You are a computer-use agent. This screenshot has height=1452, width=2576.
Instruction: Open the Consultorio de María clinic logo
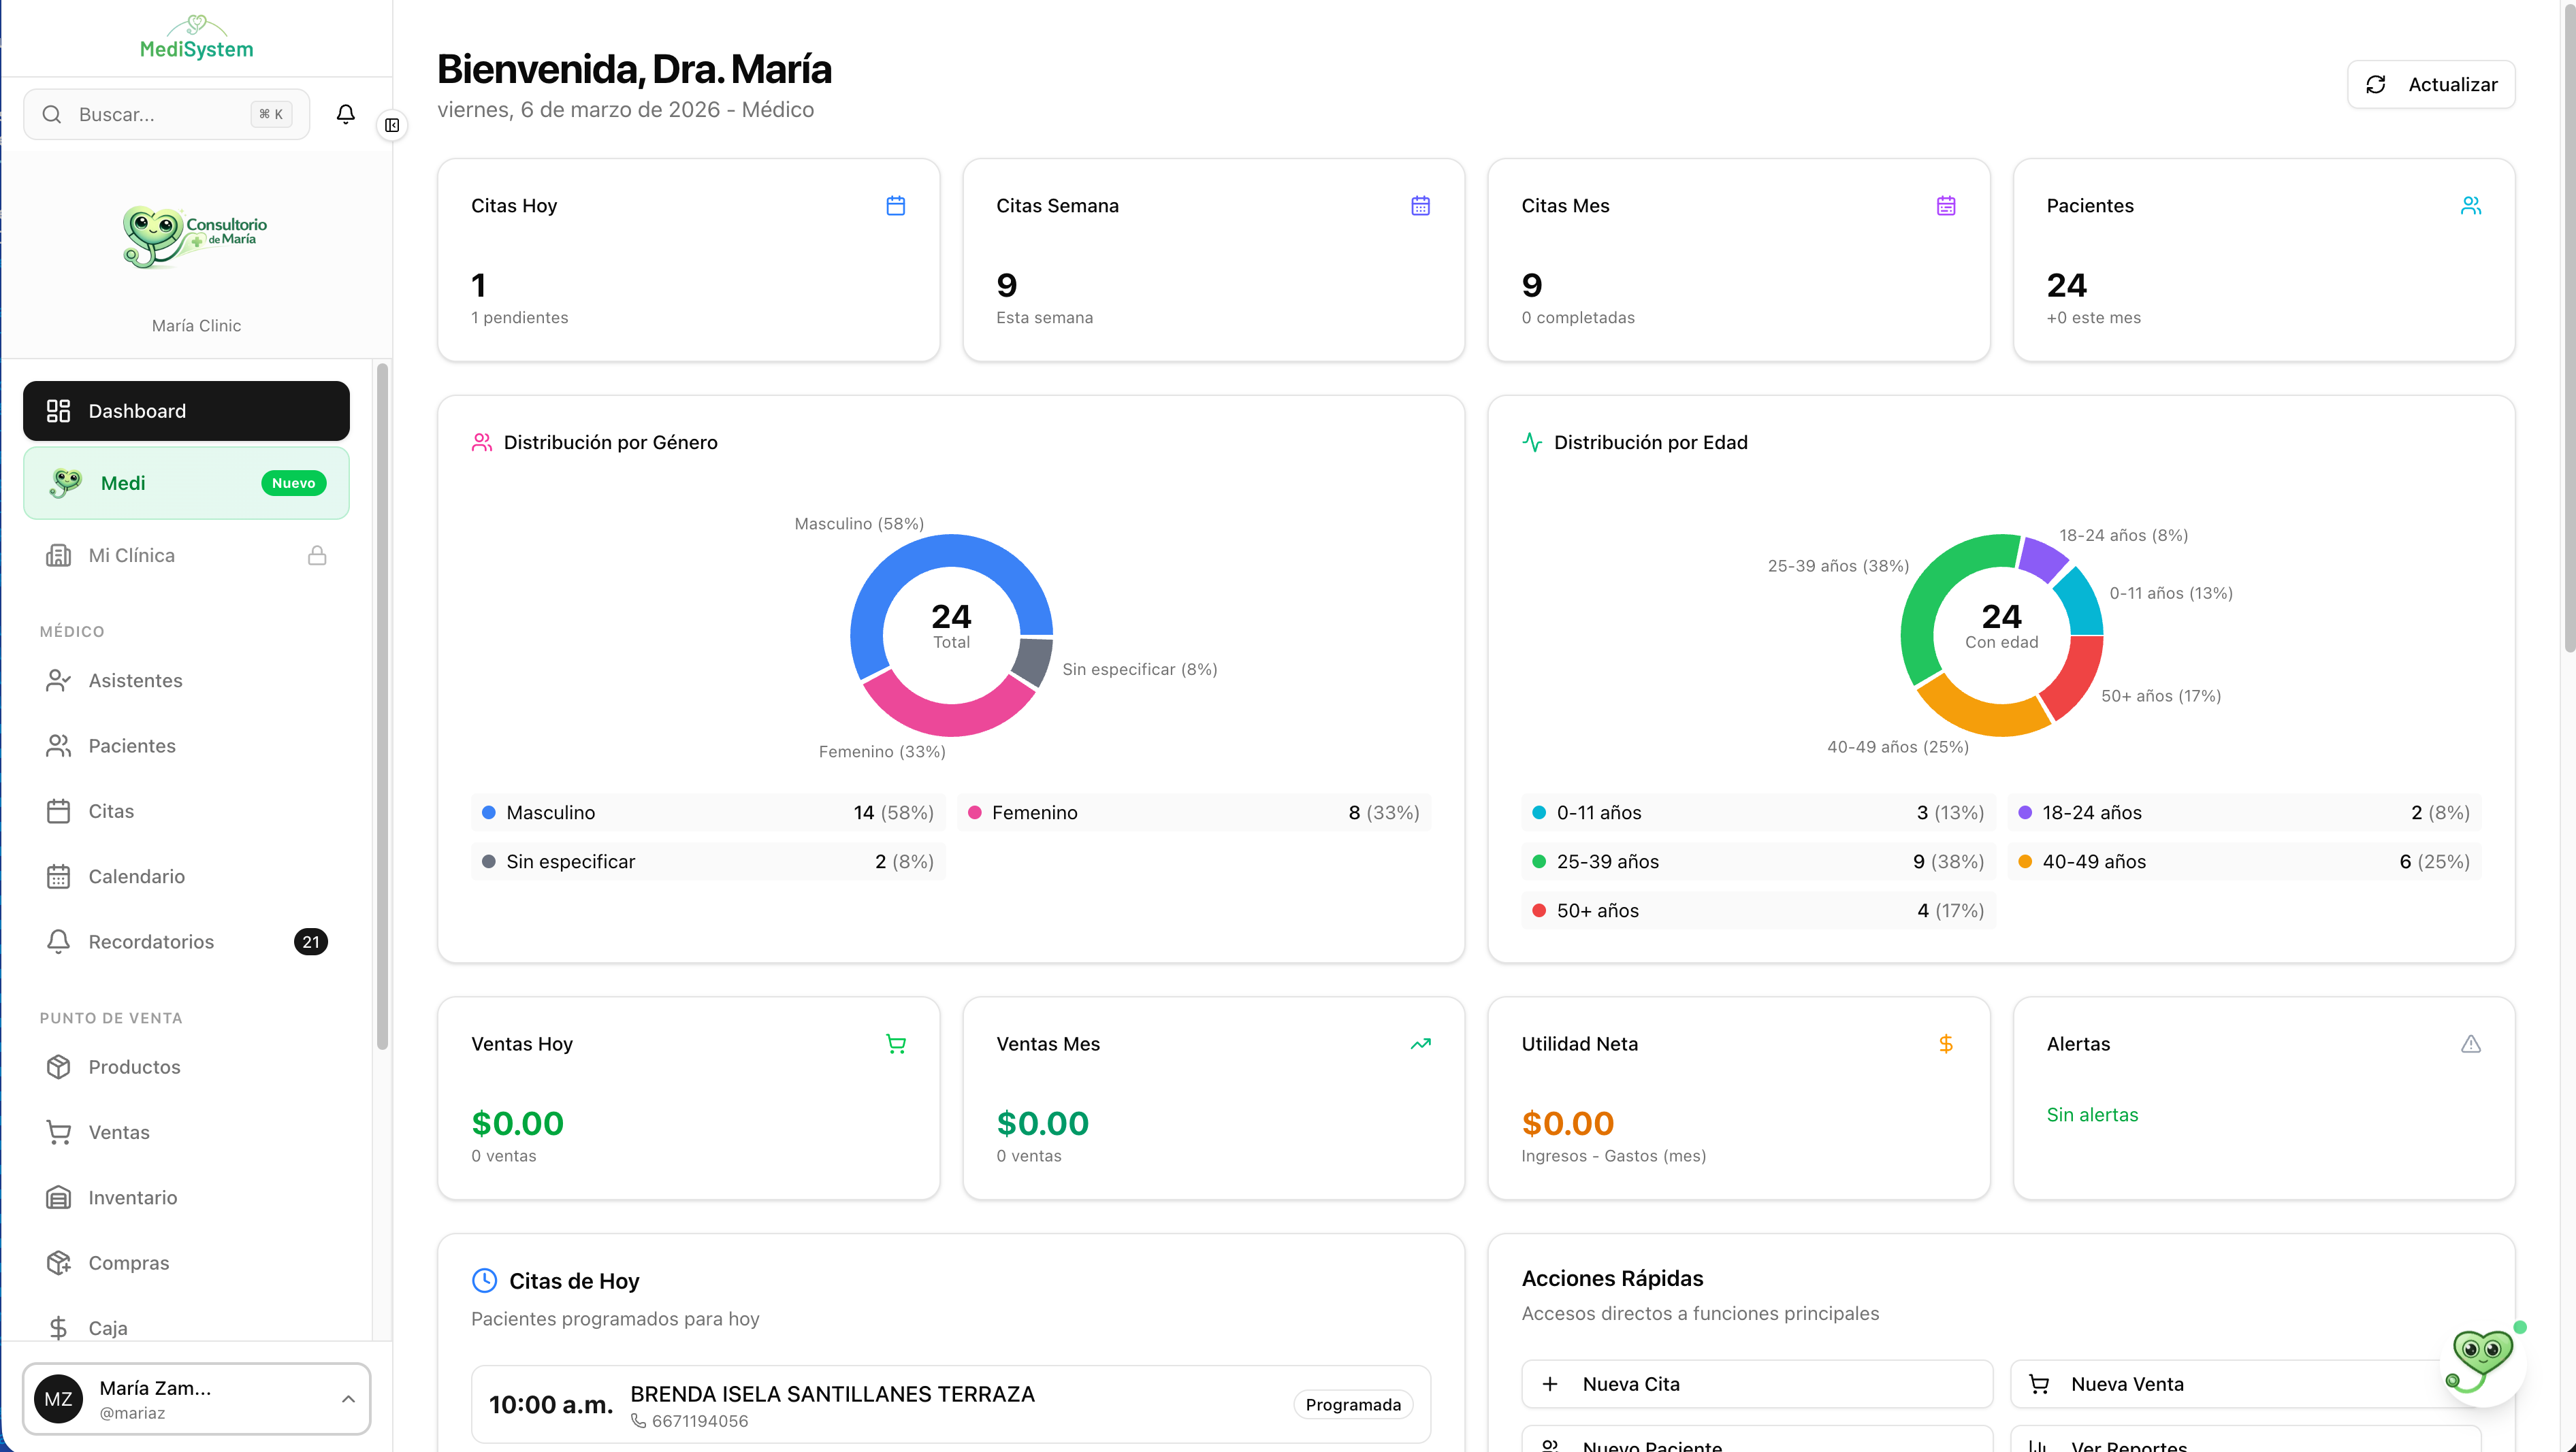(196, 237)
